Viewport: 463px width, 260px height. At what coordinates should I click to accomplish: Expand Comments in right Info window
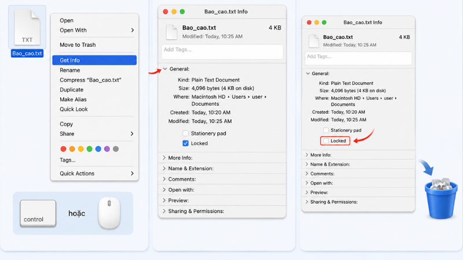[x=307, y=174]
